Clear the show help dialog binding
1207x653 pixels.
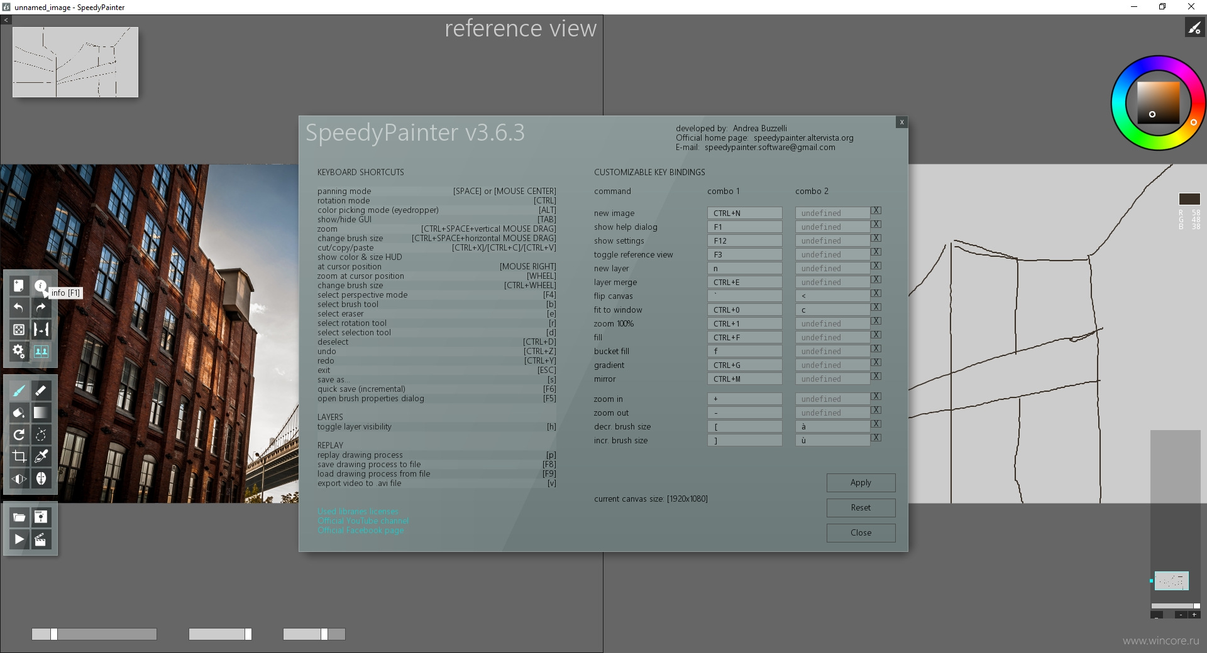[876, 224]
